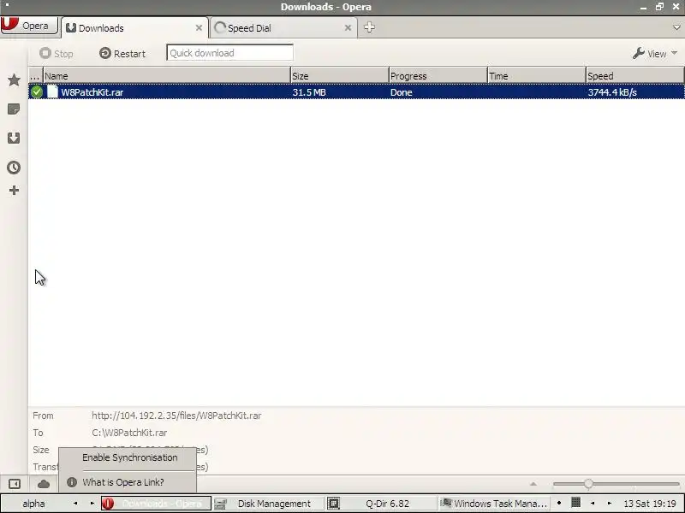Sort downloads by Name column
The image size is (685, 513).
pos(166,75)
